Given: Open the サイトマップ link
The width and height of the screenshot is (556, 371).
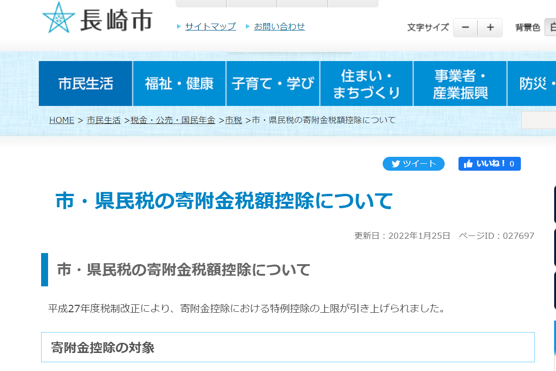Looking at the screenshot, I should click(210, 26).
